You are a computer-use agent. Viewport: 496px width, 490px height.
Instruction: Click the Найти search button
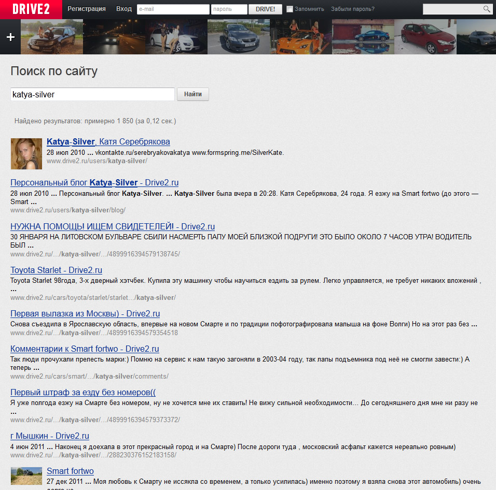tap(192, 94)
